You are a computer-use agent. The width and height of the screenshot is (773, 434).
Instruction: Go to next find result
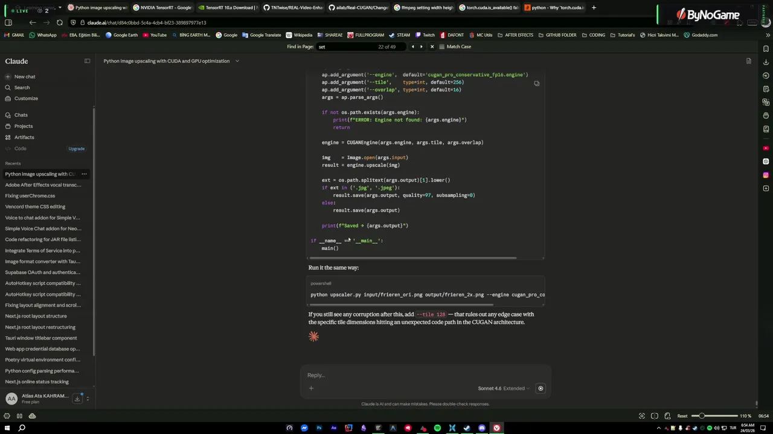click(x=422, y=46)
